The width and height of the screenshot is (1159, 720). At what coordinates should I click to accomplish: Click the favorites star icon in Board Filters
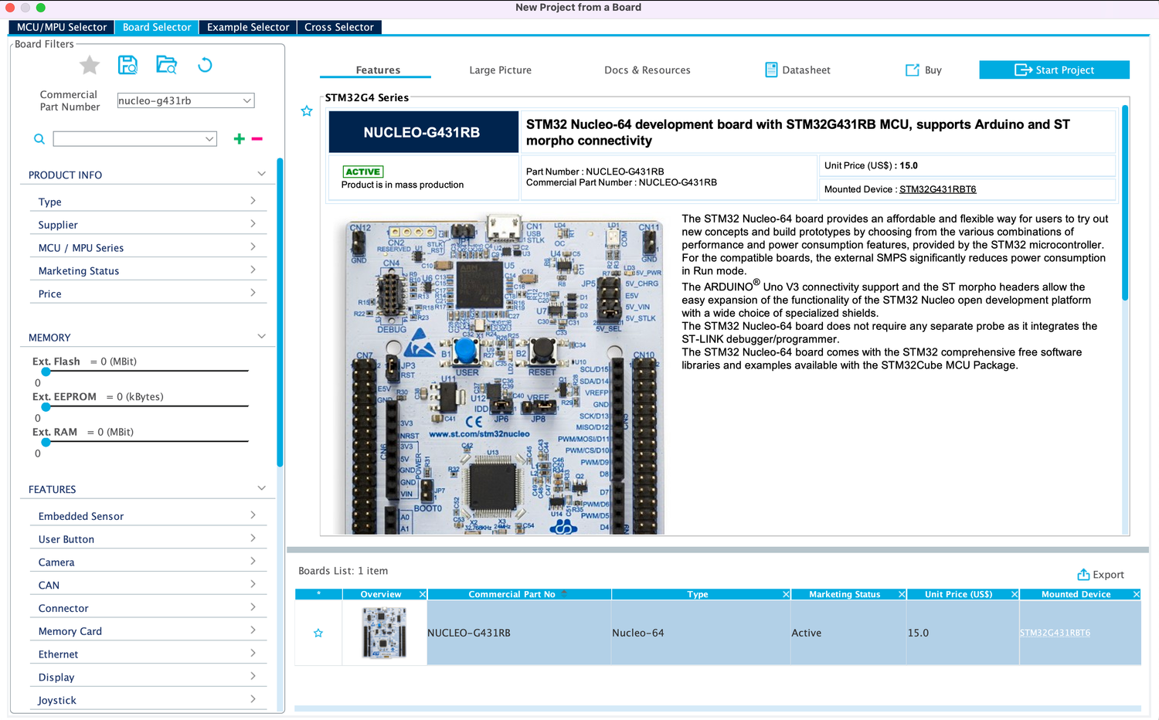tap(90, 65)
